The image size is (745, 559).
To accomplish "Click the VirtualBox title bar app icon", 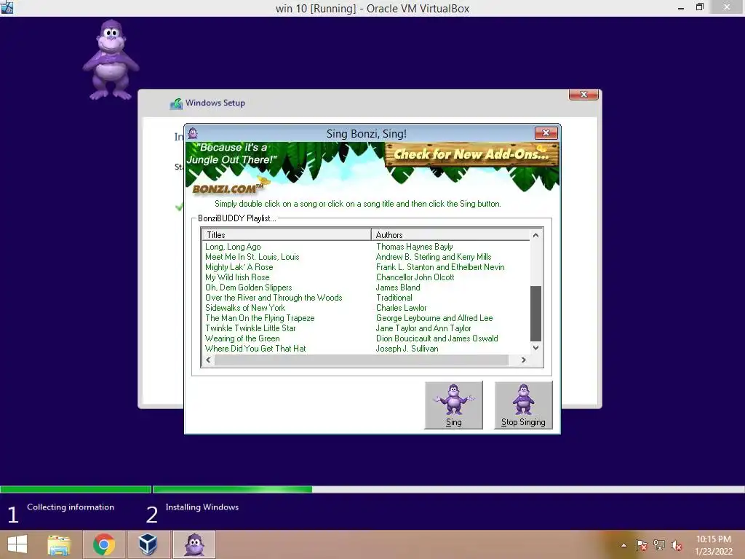I will coord(7,7).
